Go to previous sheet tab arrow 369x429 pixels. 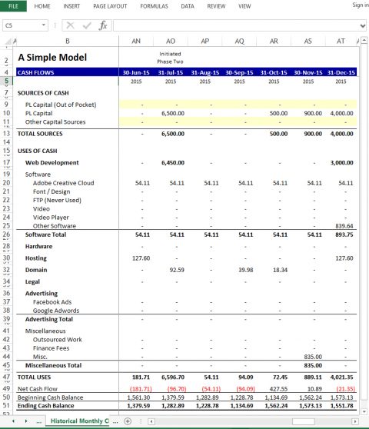click(x=13, y=421)
